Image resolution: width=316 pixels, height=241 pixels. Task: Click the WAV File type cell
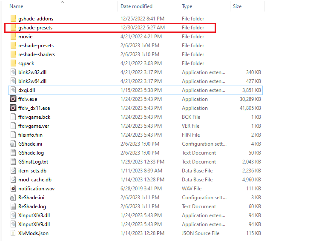(x=192, y=189)
